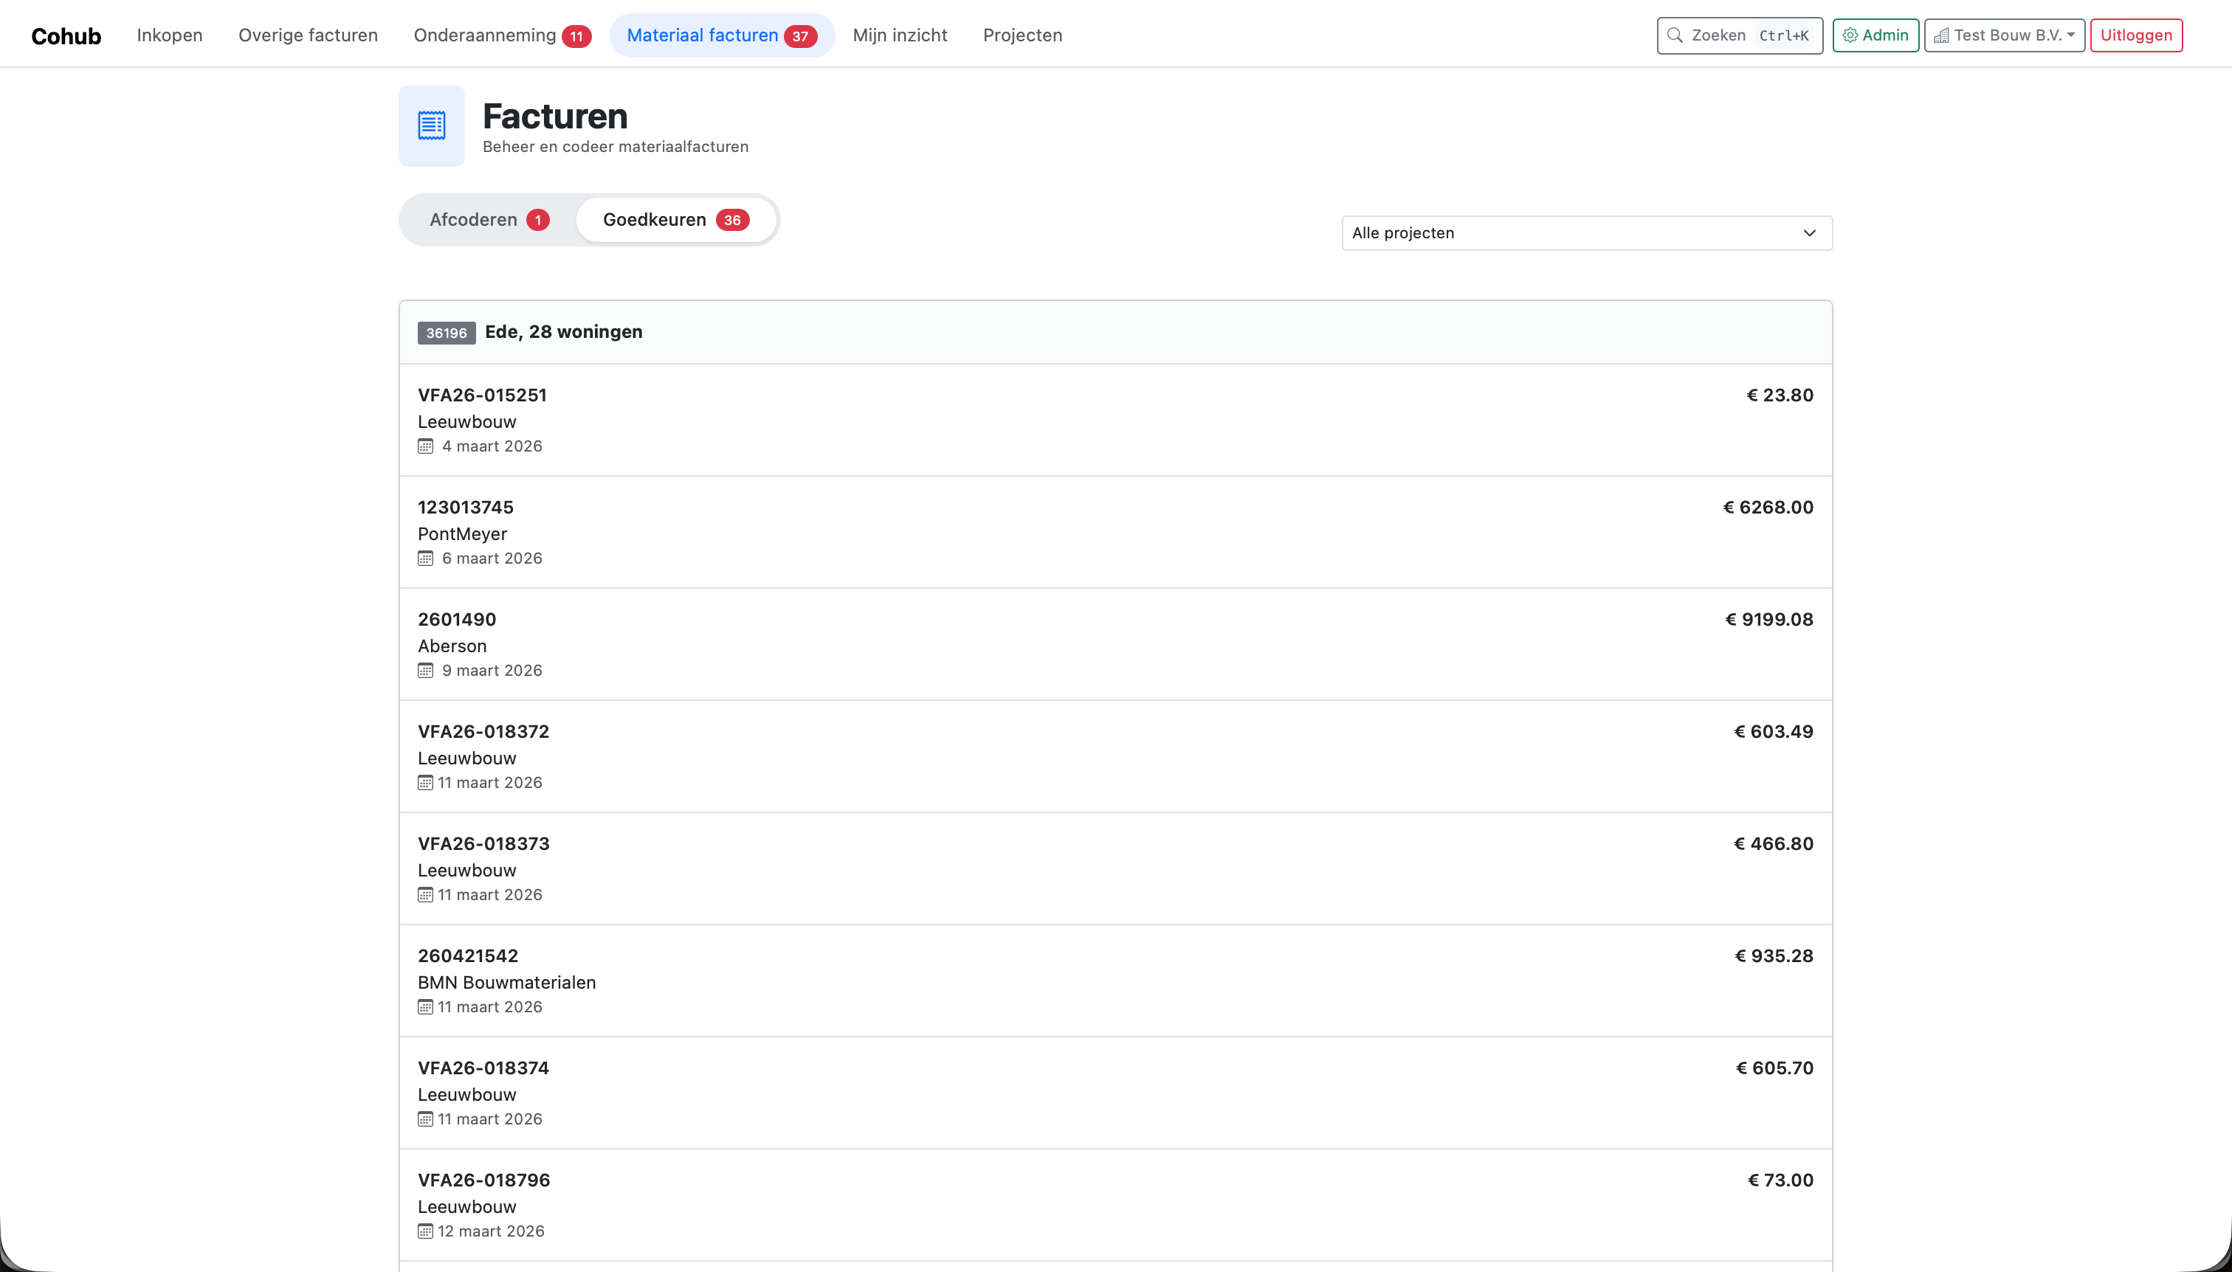Navigate to Mijn inzicht
The height and width of the screenshot is (1272, 2232).
(899, 35)
